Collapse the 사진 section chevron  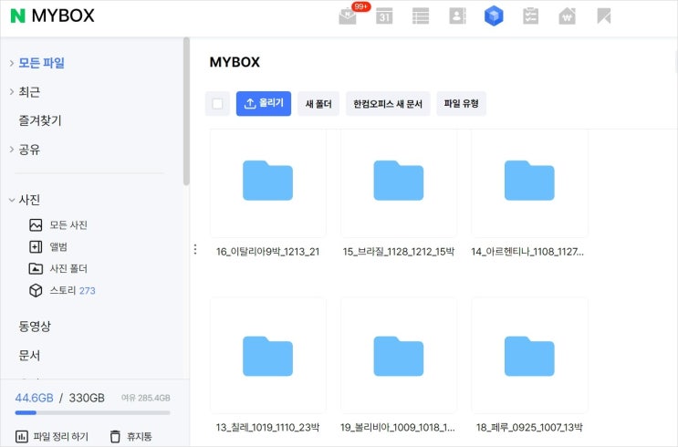12,200
